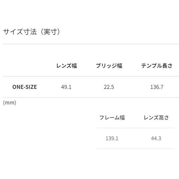Screen dimensions: 179x179
Task: Click the divider line below the サイズ寸法 heading
Action: (89, 44)
